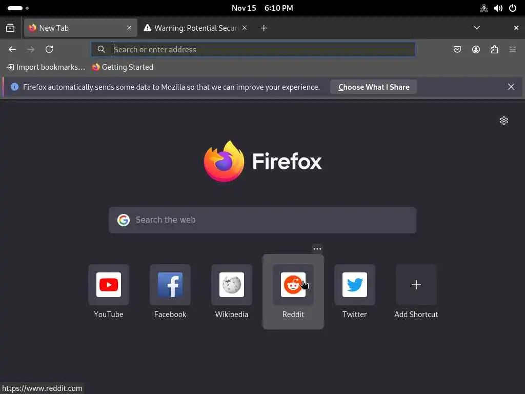This screenshot has width=525, height=394.
Task: Open the new tab page settings gear
Action: [504, 121]
